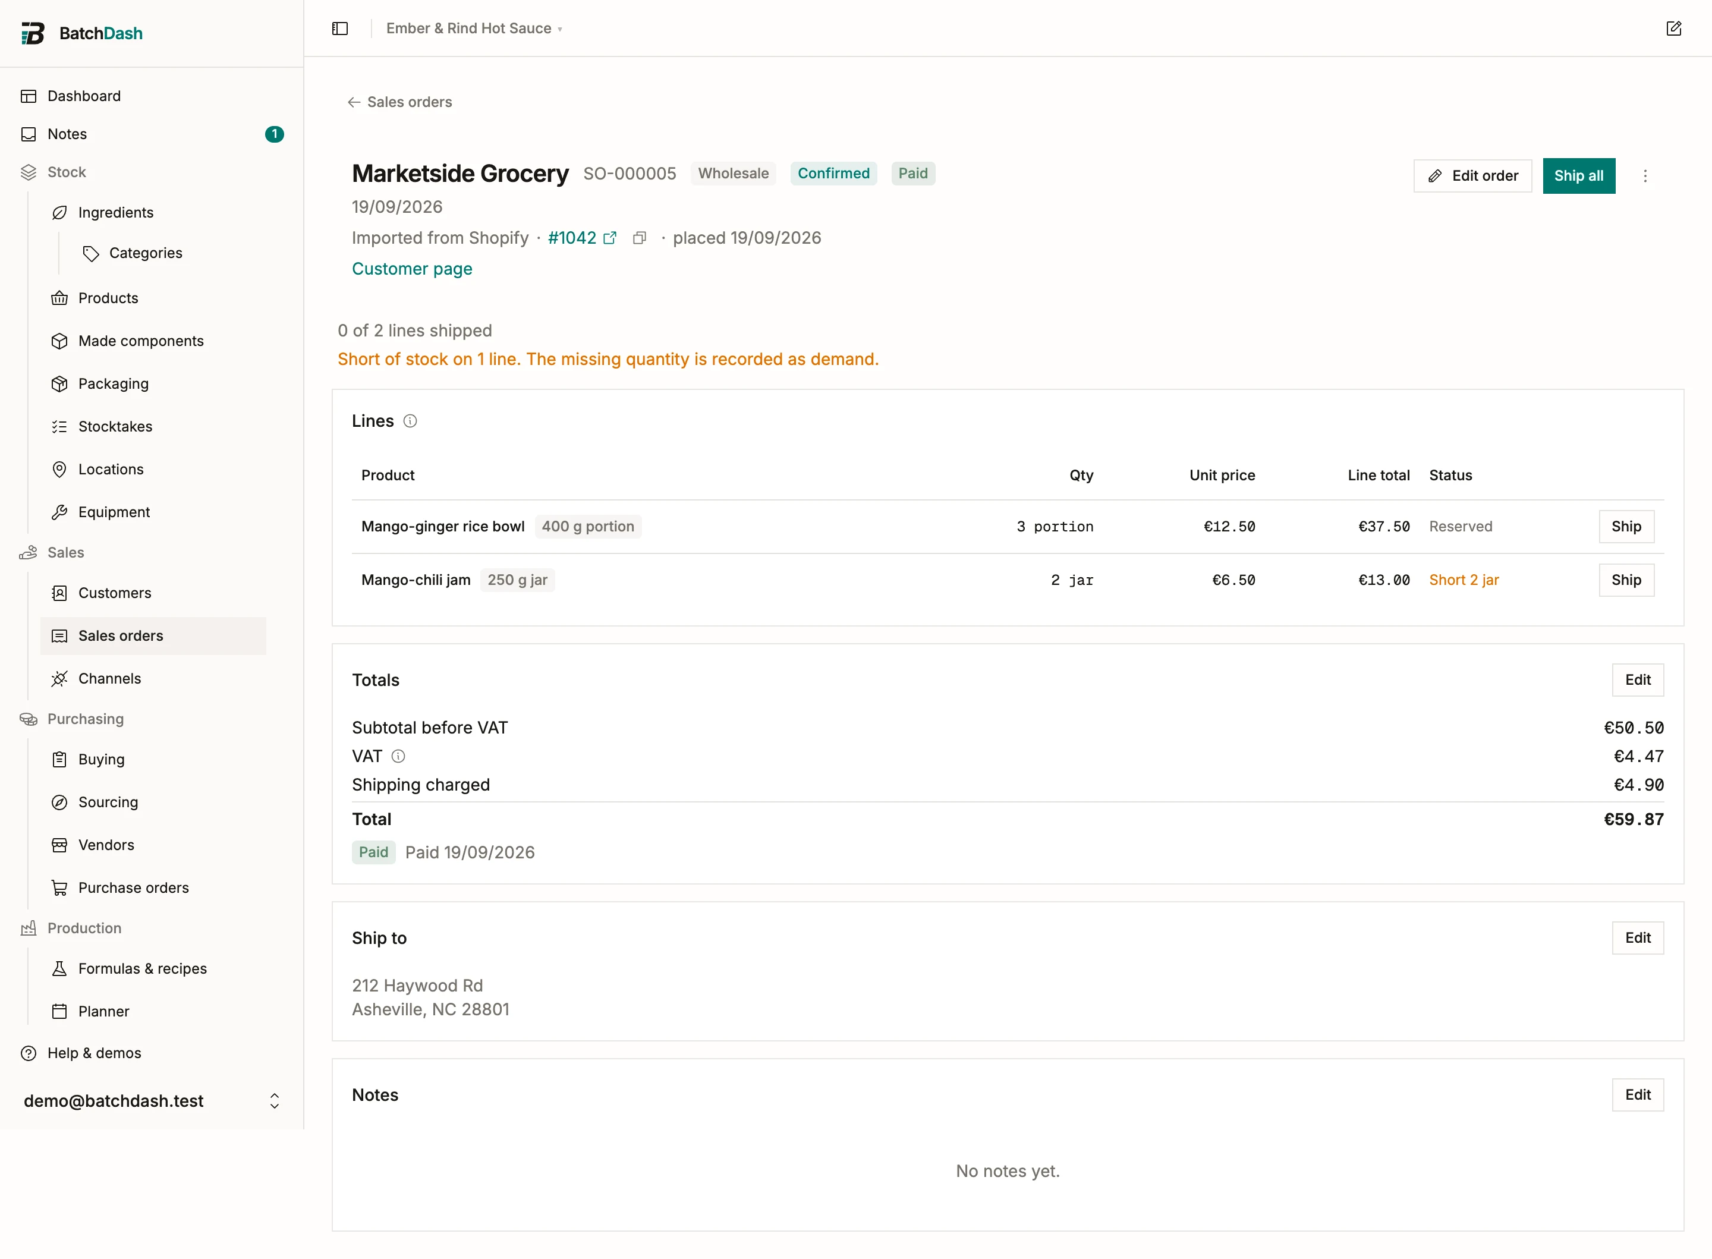The height and width of the screenshot is (1259, 1712).
Task: Click the Notes unread count badge
Action: 274,134
